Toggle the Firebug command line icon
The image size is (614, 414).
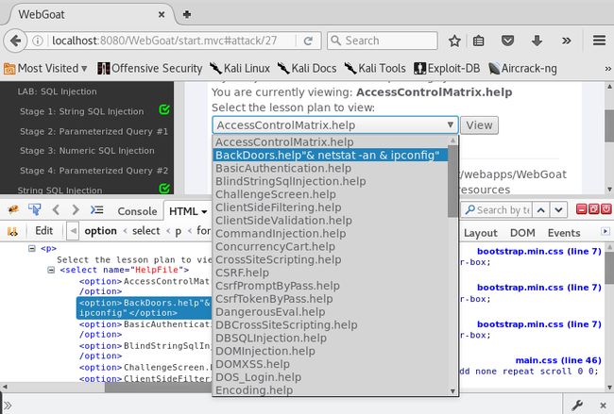(x=96, y=210)
